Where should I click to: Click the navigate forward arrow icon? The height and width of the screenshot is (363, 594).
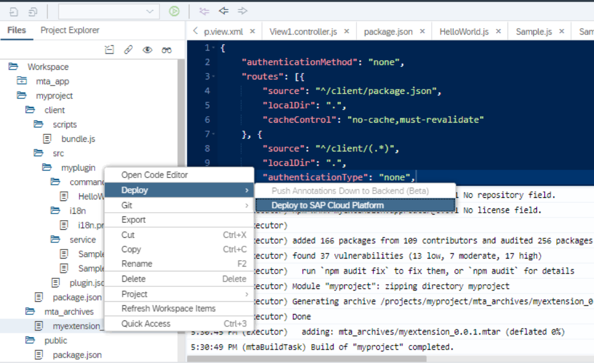242,11
